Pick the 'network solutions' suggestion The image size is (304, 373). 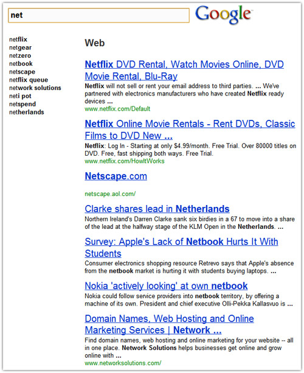(35, 88)
